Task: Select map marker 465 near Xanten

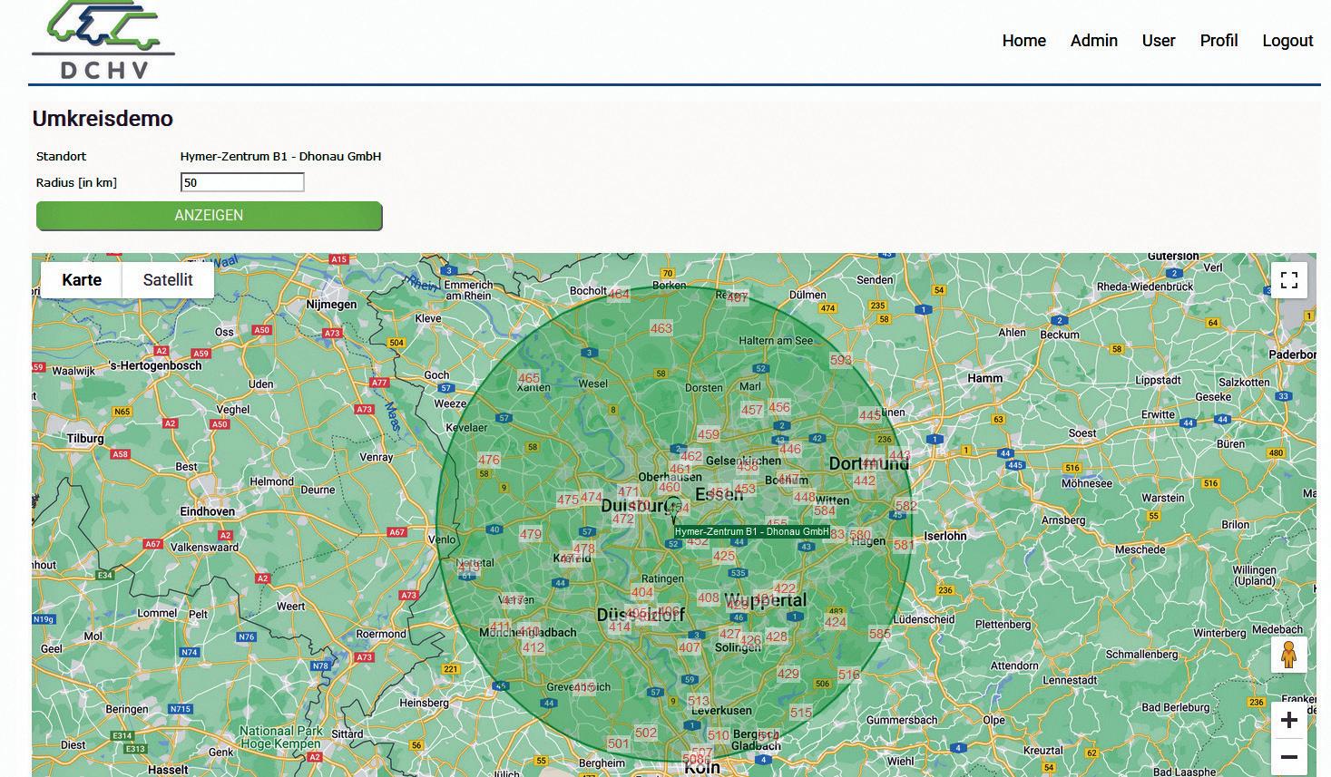Action: [529, 378]
